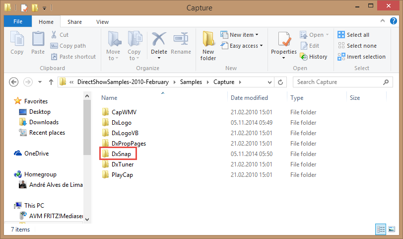
Task: Click the Back navigation arrow
Action: (x=14, y=82)
